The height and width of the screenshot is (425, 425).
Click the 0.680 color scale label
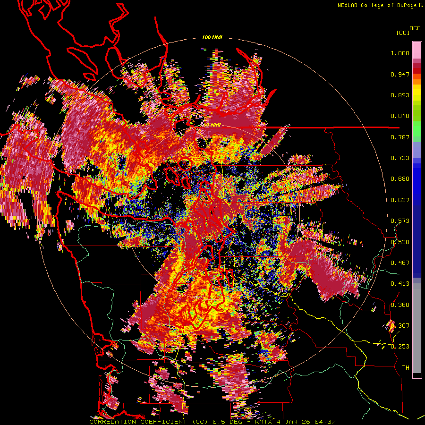tap(400, 179)
